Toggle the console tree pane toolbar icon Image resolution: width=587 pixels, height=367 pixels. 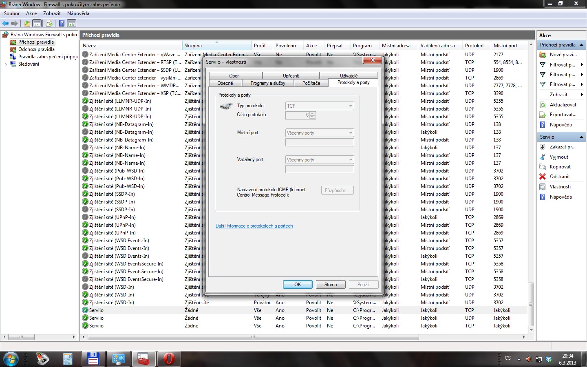[37, 23]
